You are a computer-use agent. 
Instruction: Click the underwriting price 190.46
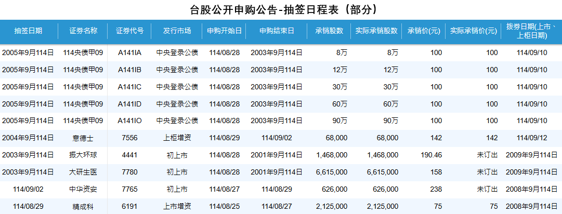click(x=432, y=155)
